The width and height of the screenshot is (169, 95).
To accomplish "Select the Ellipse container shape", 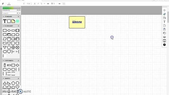I will click(9, 69).
